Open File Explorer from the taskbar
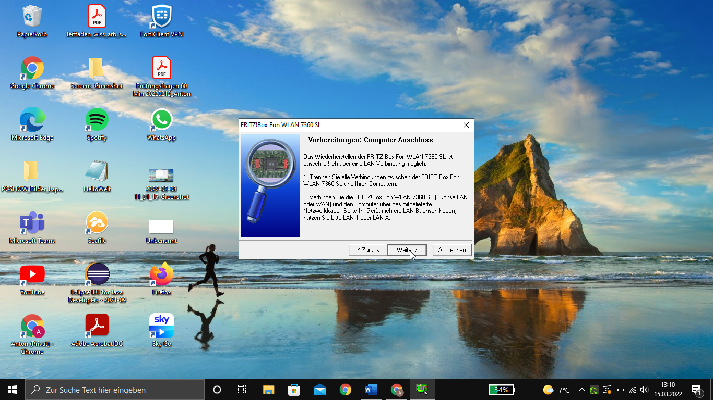 tap(268, 390)
